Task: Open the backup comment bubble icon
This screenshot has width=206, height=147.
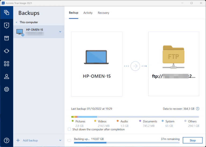Action: click(69, 140)
